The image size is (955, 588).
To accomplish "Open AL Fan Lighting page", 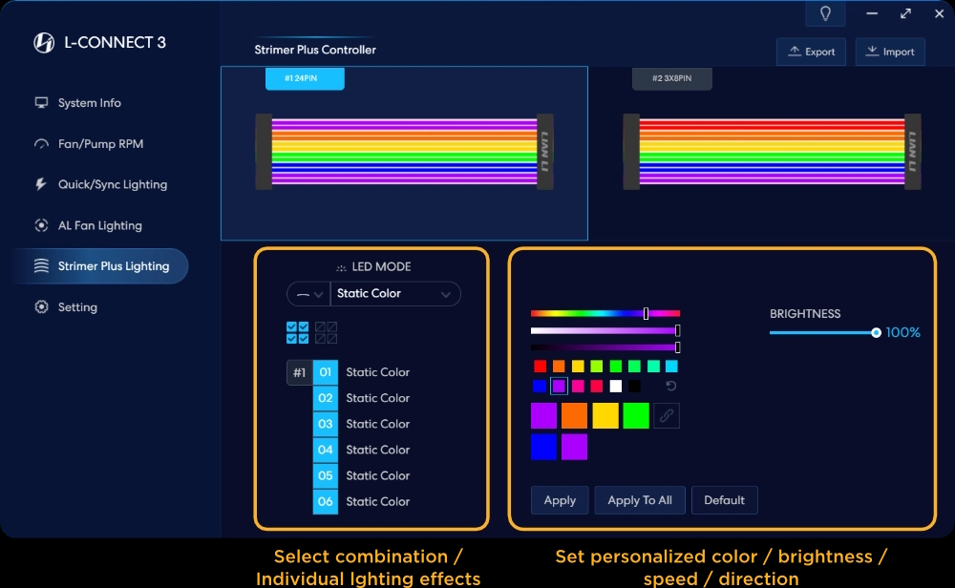I will tap(100, 226).
